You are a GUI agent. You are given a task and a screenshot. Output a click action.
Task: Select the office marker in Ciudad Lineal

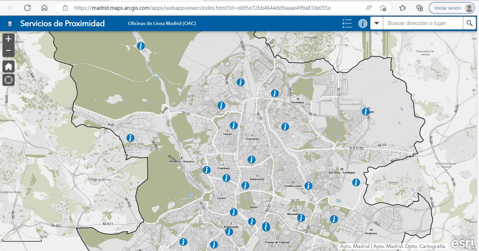pyautogui.click(x=308, y=186)
